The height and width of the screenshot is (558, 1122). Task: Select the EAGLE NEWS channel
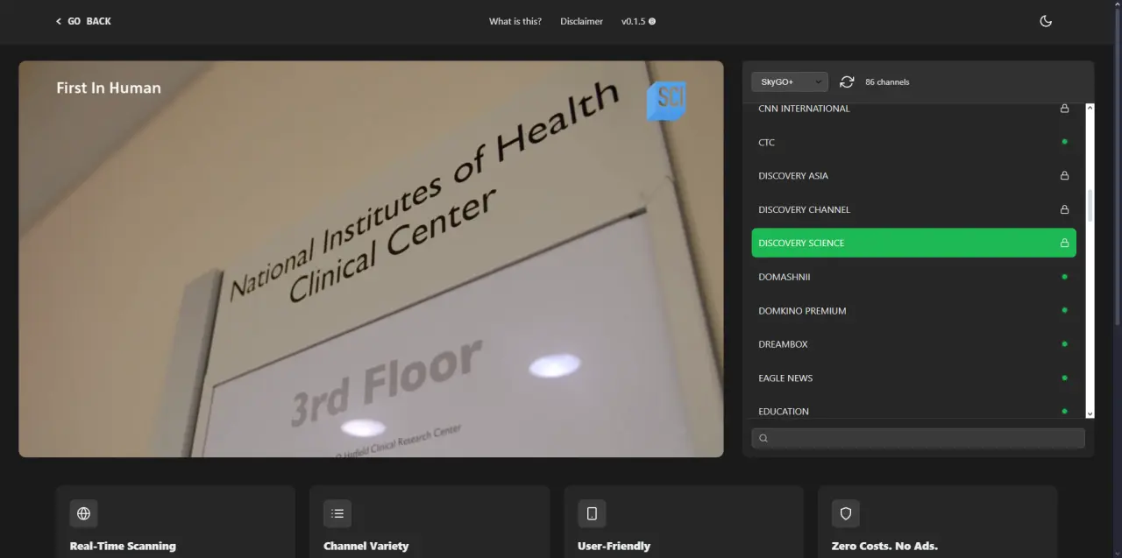(913, 378)
